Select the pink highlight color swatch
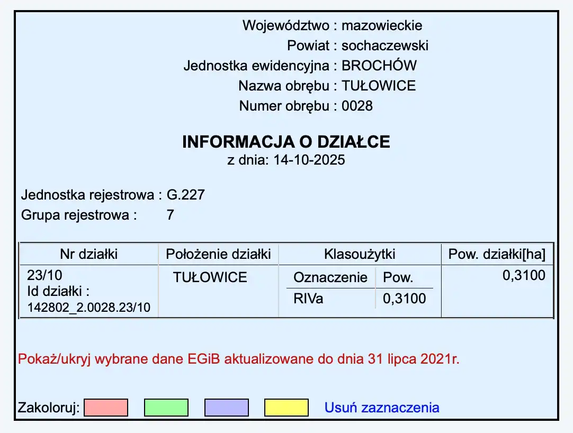This screenshot has width=573, height=433. pyautogui.click(x=106, y=408)
